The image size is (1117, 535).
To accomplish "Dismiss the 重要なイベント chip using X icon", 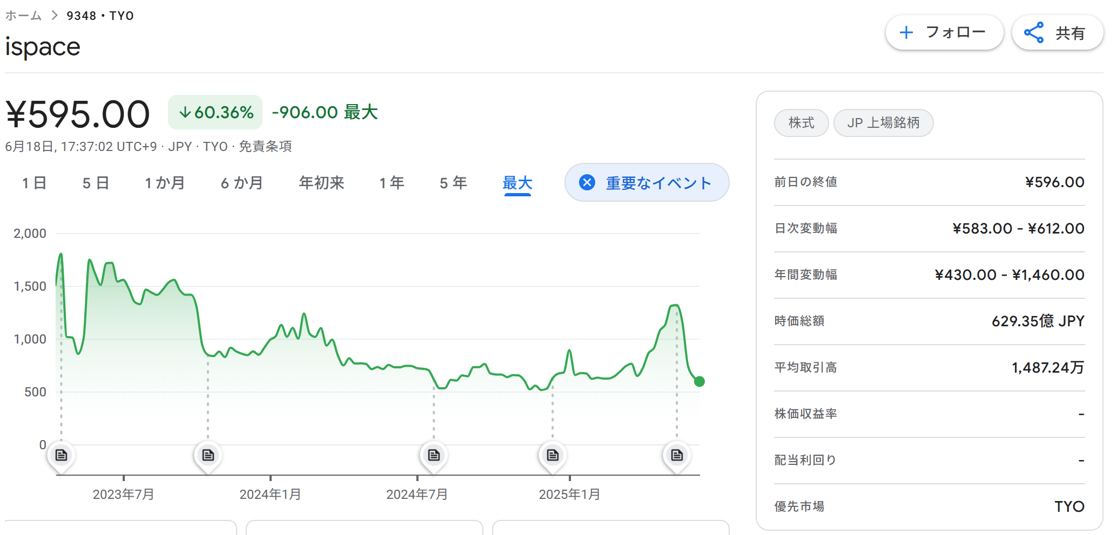I will (x=587, y=182).
